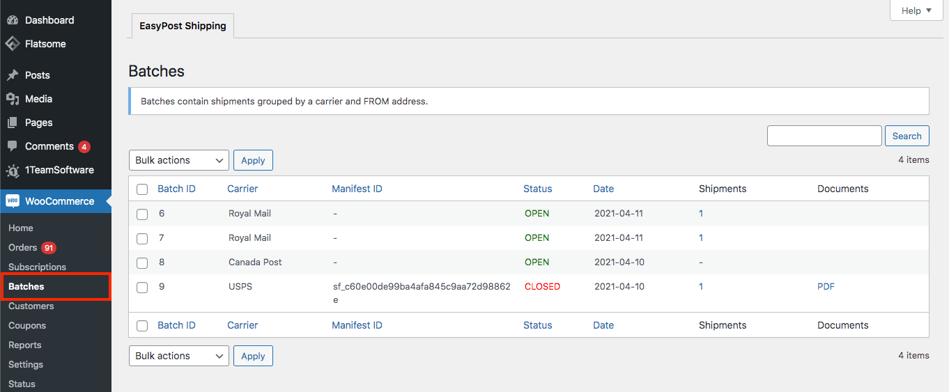This screenshot has width=949, height=392.
Task: Select the USPS batch 9 checkbox
Action: (142, 287)
